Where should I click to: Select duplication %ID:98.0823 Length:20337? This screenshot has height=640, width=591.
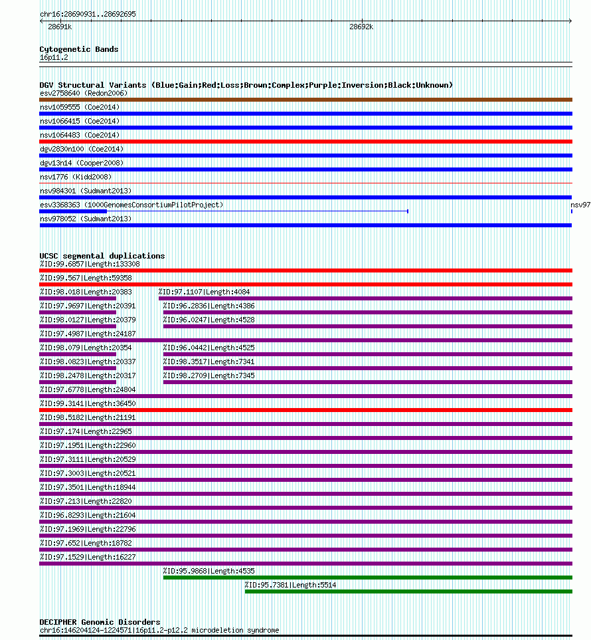click(88, 362)
